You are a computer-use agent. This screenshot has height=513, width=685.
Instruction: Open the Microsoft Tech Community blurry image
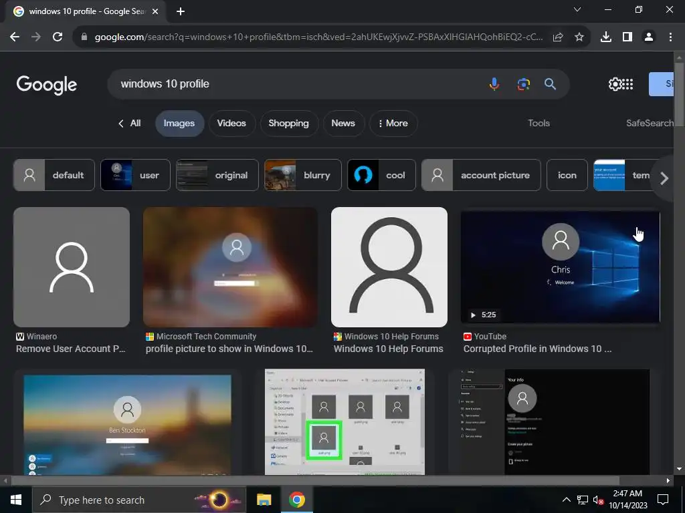(230, 267)
